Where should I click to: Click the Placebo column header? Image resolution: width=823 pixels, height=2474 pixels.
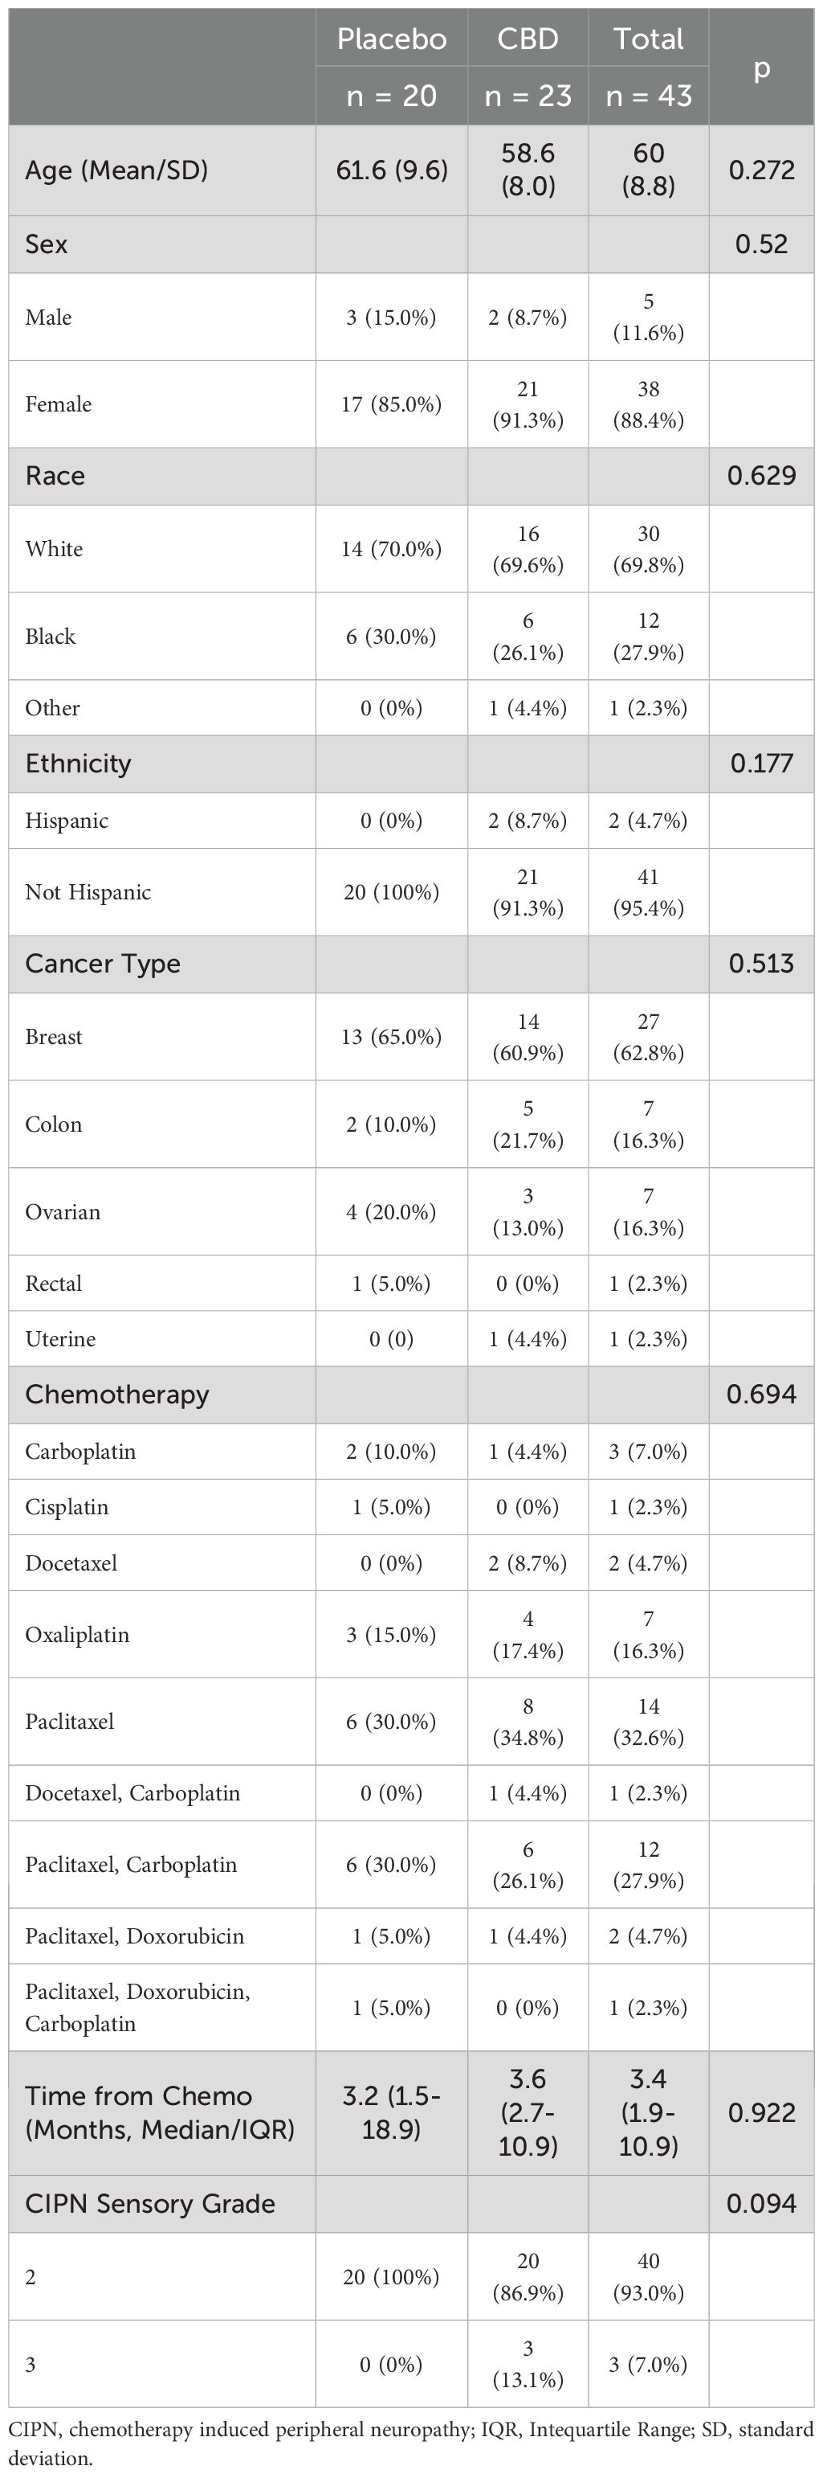point(391,39)
